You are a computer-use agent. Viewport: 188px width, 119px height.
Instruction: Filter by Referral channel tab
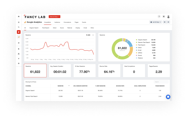pyautogui.click(x=70, y=28)
